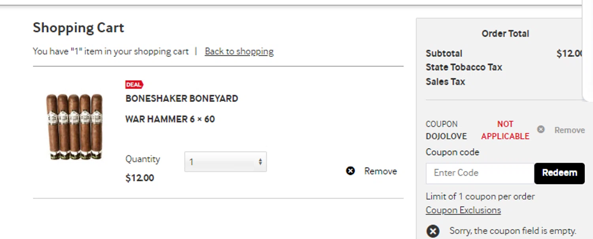Click the Remove text for the cart item
This screenshot has height=239, width=593.
pyautogui.click(x=380, y=171)
